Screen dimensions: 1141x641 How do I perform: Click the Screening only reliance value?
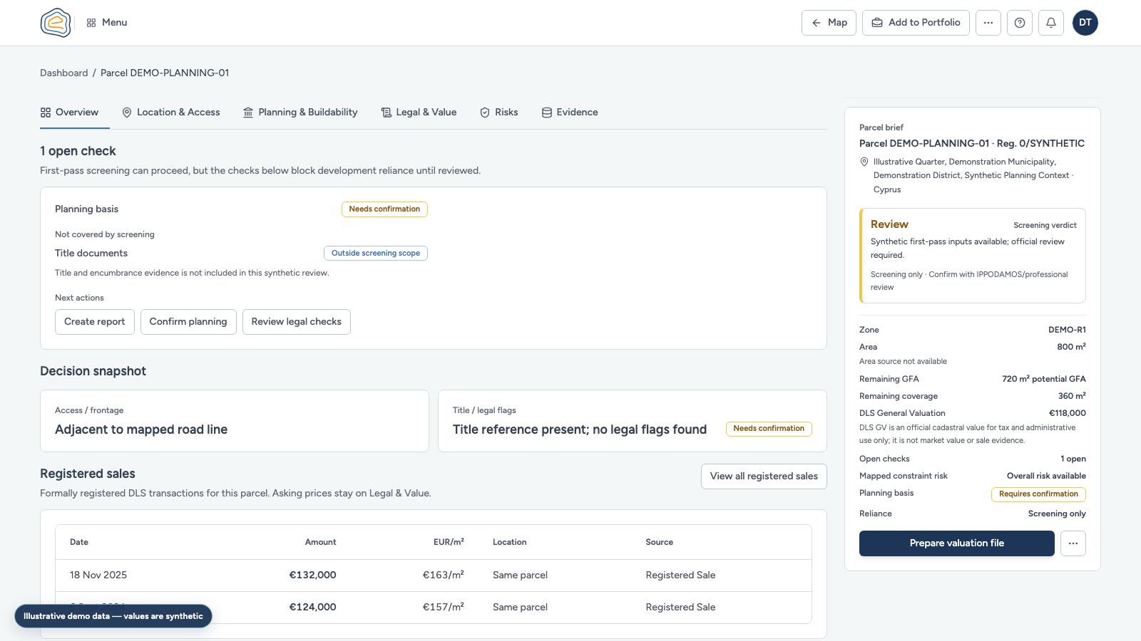click(1057, 514)
